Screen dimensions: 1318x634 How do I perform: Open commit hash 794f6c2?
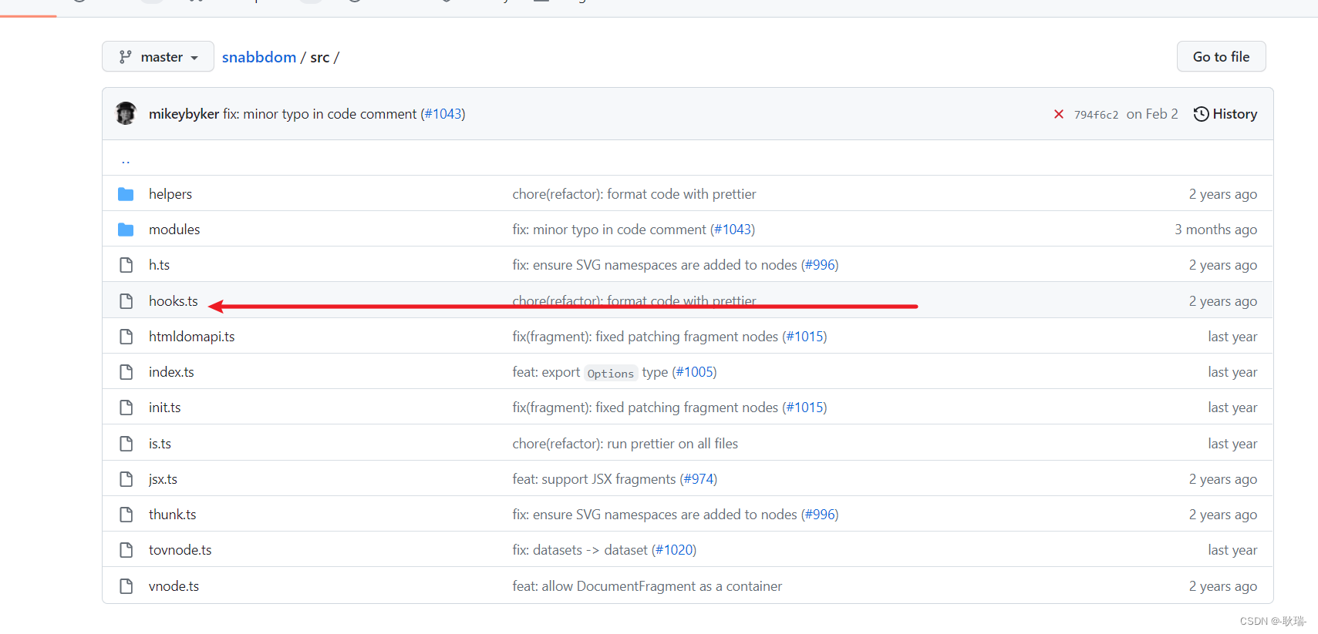(x=1096, y=115)
